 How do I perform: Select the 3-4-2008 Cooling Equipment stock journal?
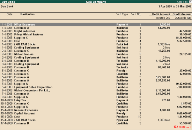pyautogui.click(x=96, y=64)
